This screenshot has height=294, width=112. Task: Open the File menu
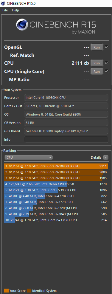5,10
